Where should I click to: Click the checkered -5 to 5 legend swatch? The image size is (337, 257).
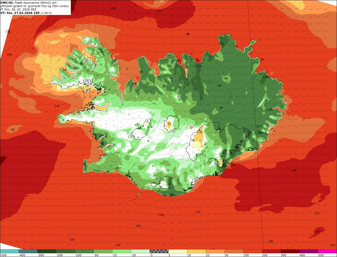point(159,251)
